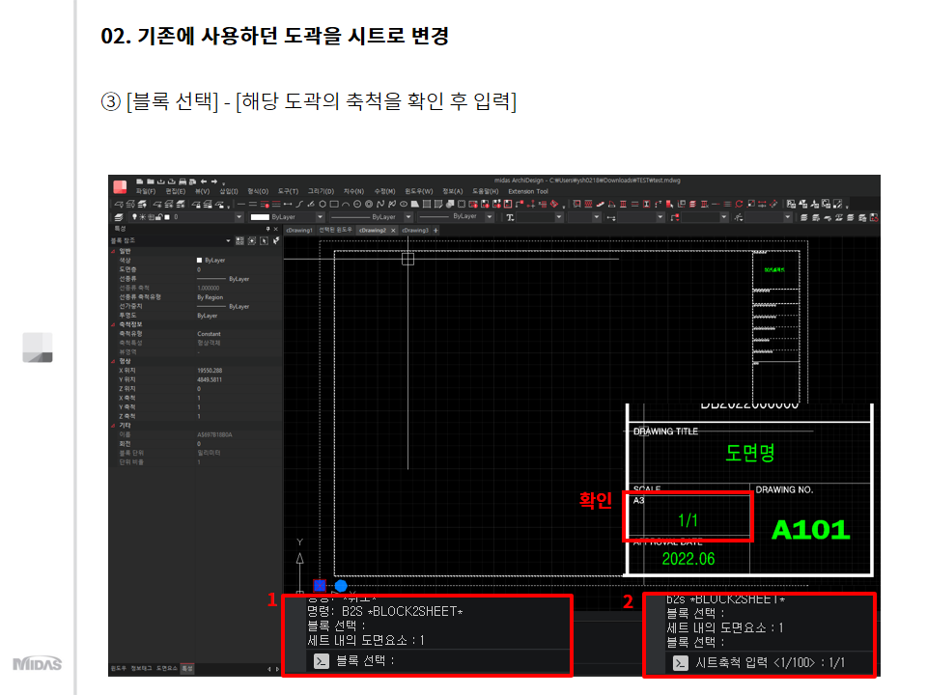Click the Redo right arrow icon

point(214,181)
